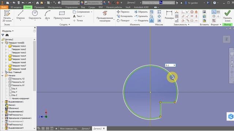Switch to the Проверка ribbon tab
The width and height of the screenshot is (234, 131).
coord(39,7)
